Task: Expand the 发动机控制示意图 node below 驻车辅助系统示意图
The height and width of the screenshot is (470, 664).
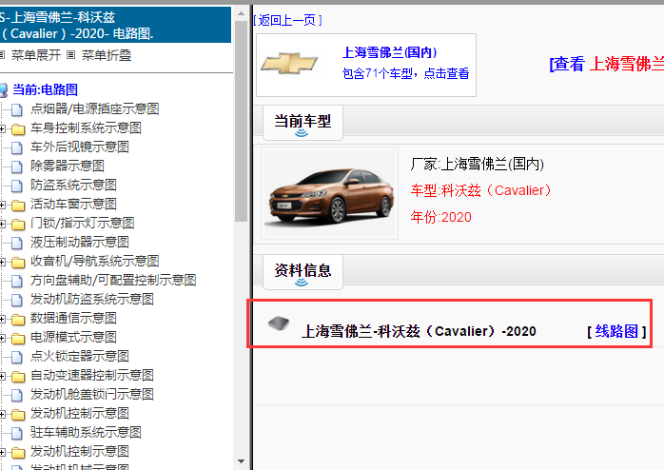Action: tap(2, 452)
